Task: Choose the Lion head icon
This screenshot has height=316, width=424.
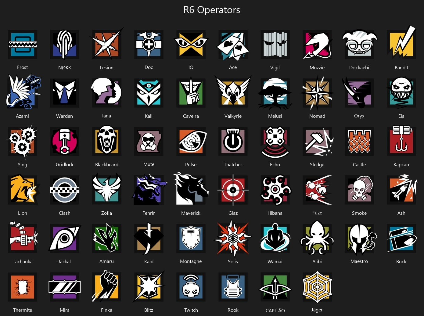Action: click(x=23, y=190)
